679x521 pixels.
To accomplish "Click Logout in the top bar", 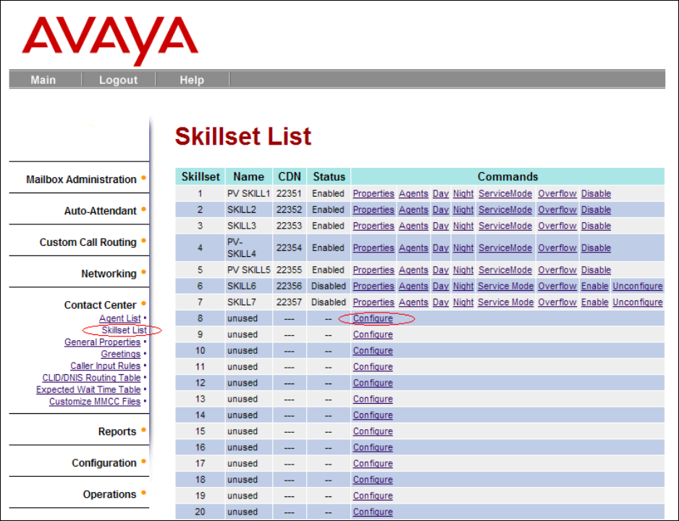I will [118, 80].
